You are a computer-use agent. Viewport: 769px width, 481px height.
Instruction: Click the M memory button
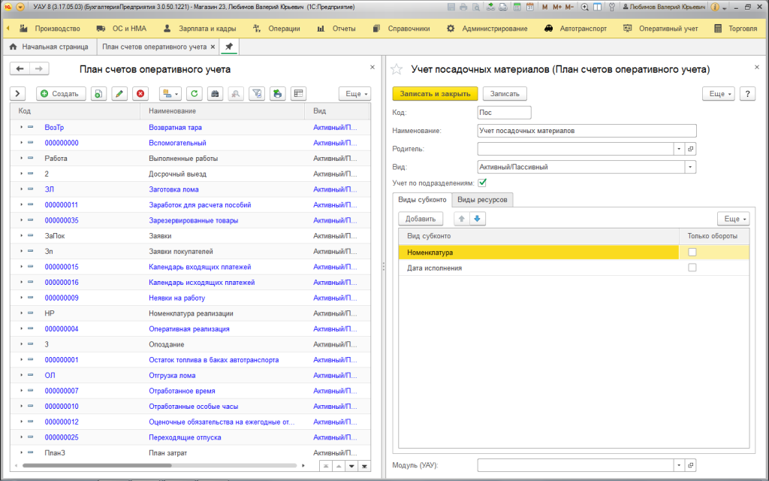point(545,7)
